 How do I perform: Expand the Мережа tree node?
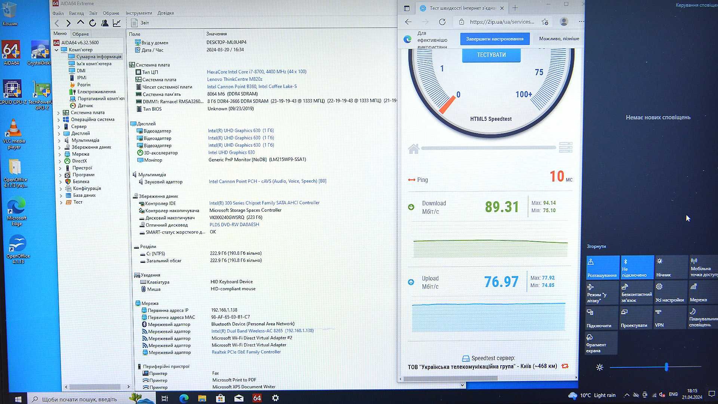pos(59,154)
